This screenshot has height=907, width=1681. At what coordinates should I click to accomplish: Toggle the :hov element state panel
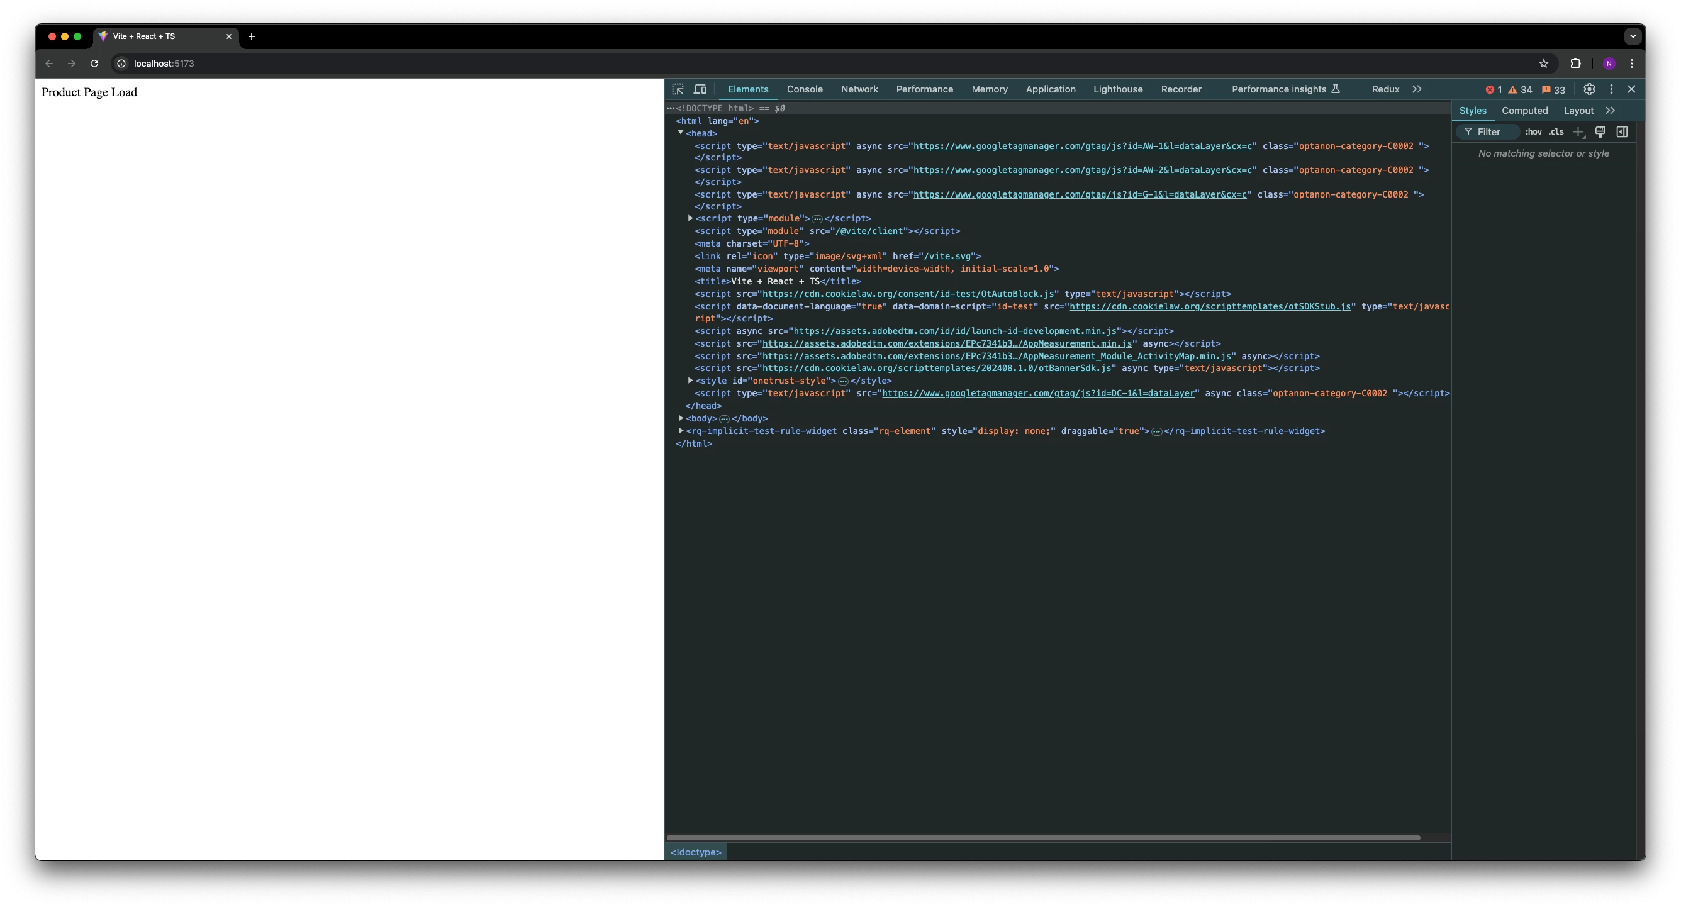coord(1533,132)
